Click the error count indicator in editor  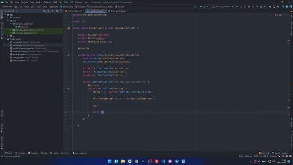coord(277,15)
